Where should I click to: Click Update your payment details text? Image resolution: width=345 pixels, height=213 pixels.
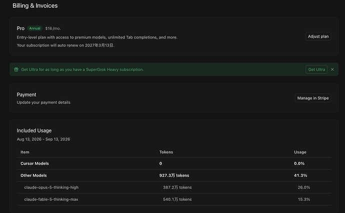pyautogui.click(x=43, y=102)
